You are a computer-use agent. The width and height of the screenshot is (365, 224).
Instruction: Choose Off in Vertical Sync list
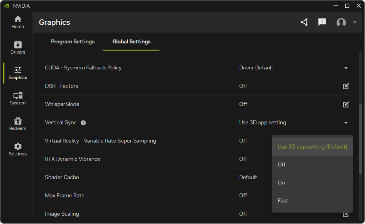pyautogui.click(x=312, y=165)
